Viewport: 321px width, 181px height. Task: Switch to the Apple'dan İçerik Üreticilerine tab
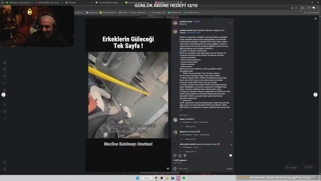[x=138, y=3]
